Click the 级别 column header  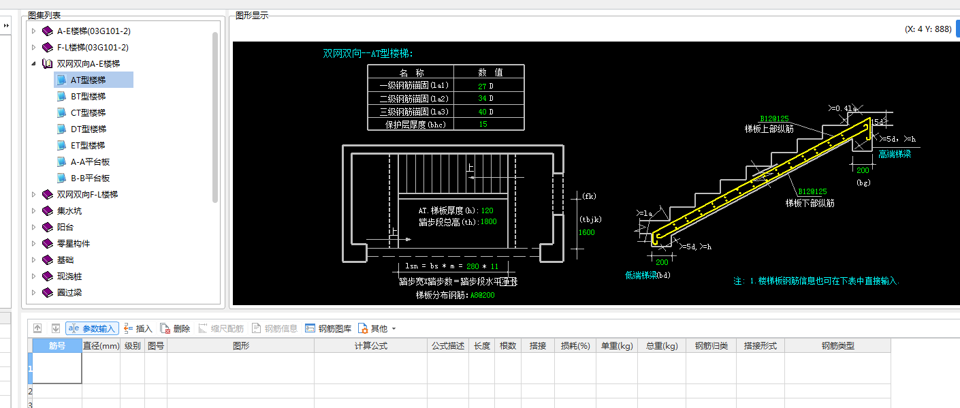pos(132,346)
